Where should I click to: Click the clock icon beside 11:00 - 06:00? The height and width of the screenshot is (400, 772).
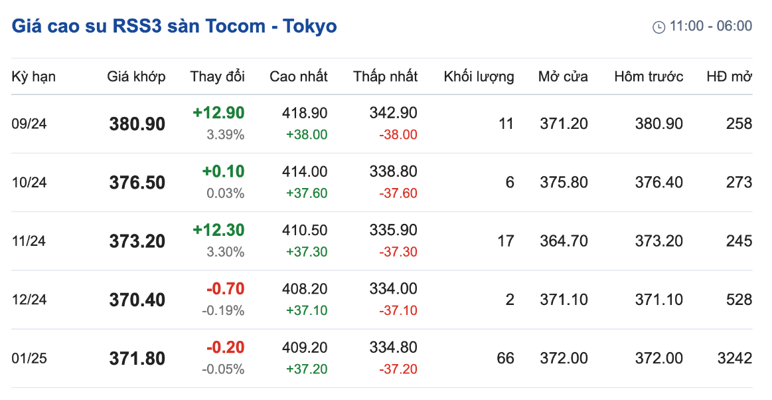[x=658, y=27]
